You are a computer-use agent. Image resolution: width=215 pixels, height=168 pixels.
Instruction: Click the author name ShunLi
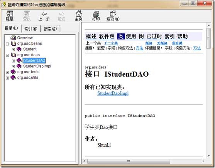coord(104,145)
